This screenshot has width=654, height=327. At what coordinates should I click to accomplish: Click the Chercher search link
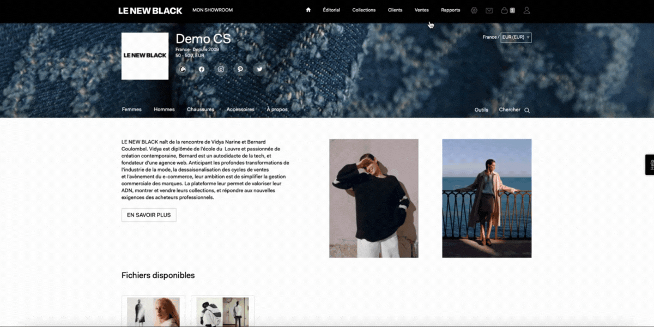(510, 110)
